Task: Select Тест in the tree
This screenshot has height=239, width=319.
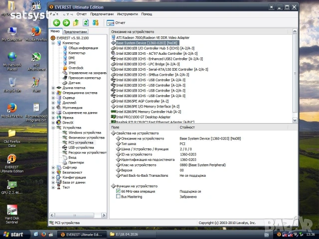Action: coord(66,187)
